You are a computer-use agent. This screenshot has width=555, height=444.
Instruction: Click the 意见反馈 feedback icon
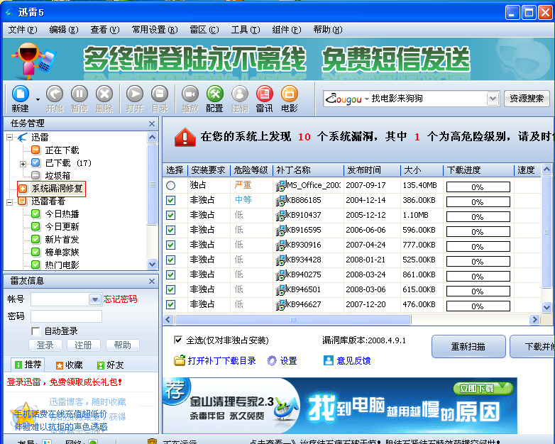(328, 361)
